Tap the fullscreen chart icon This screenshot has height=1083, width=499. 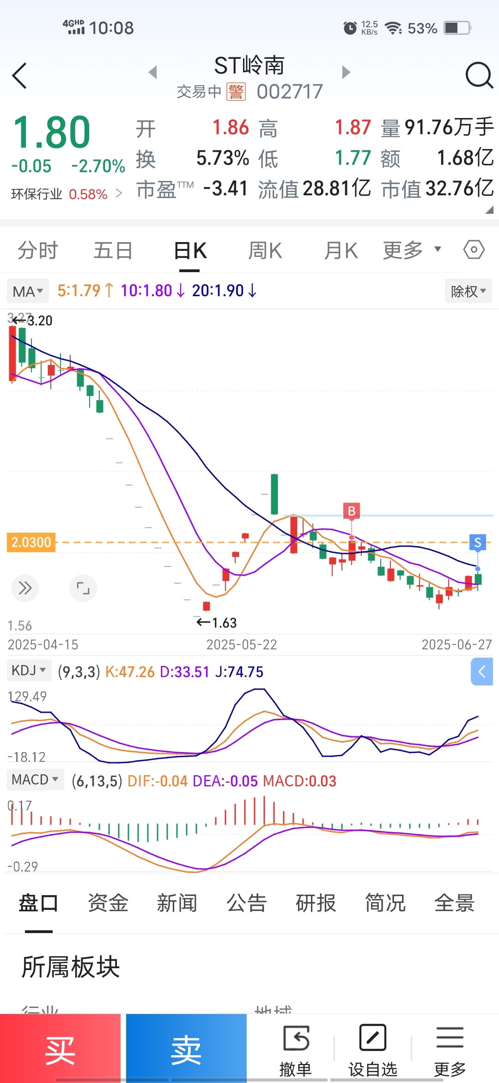click(x=83, y=588)
